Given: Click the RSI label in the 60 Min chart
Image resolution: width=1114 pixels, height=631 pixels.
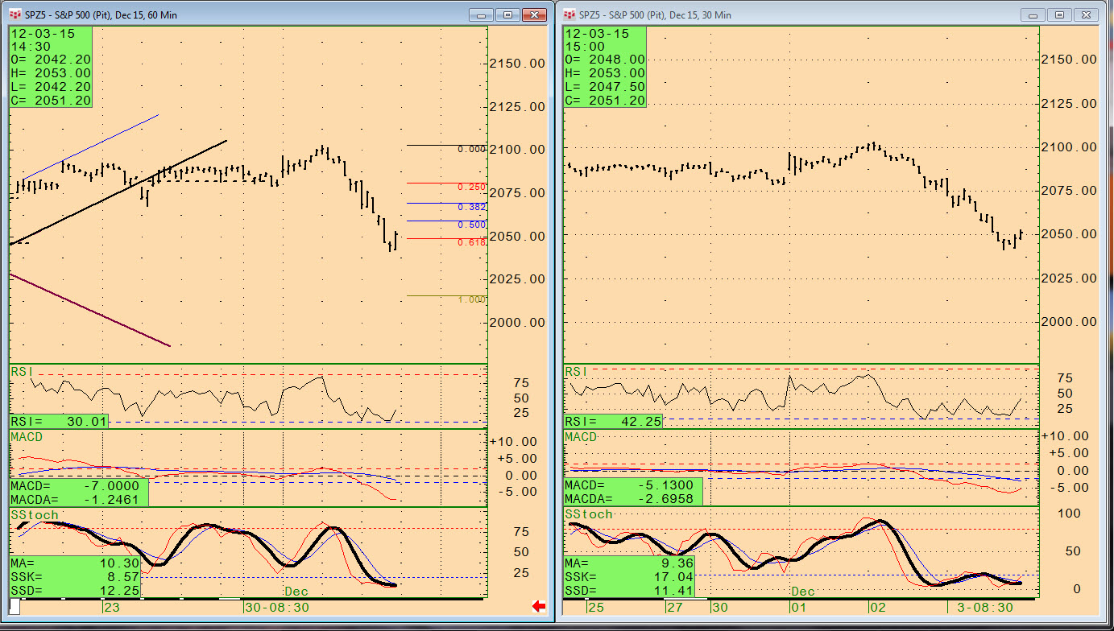Looking at the screenshot, I should tap(20, 371).
